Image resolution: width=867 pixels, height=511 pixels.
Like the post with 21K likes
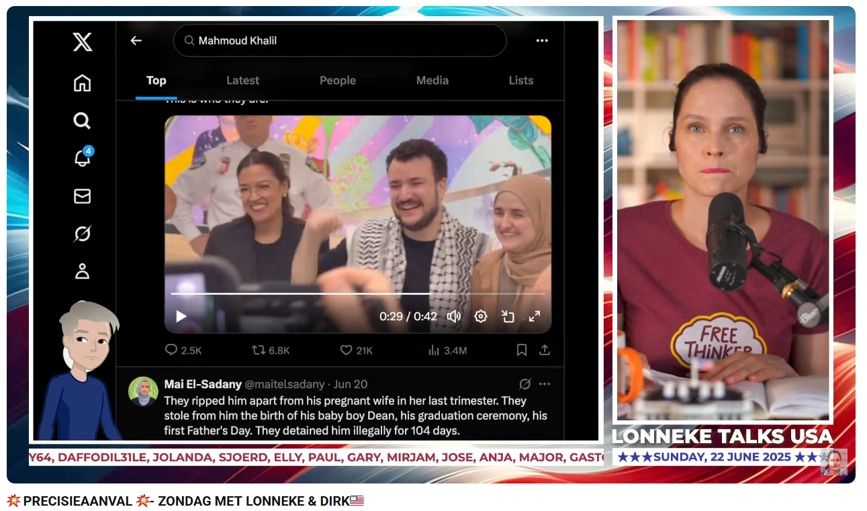356,351
